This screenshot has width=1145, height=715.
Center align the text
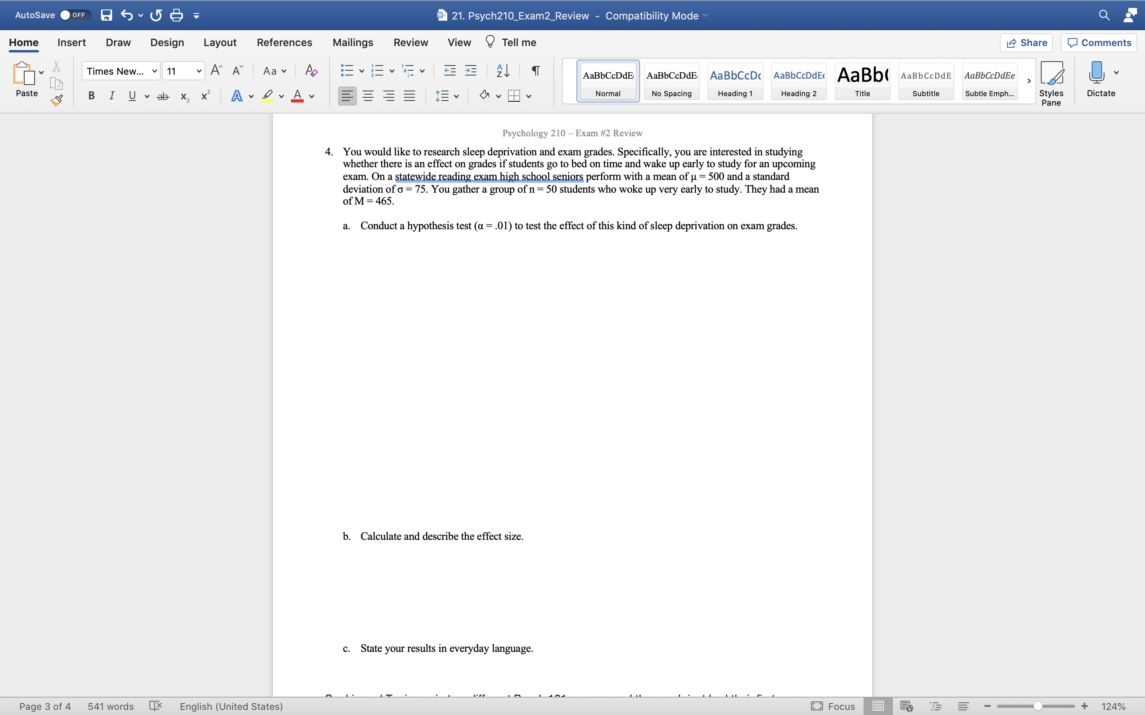click(368, 95)
